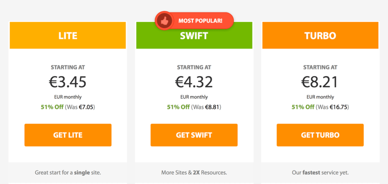The width and height of the screenshot is (388, 184).
Task: Click the 'Was €16.75' old price
Action: pyautogui.click(x=332, y=107)
